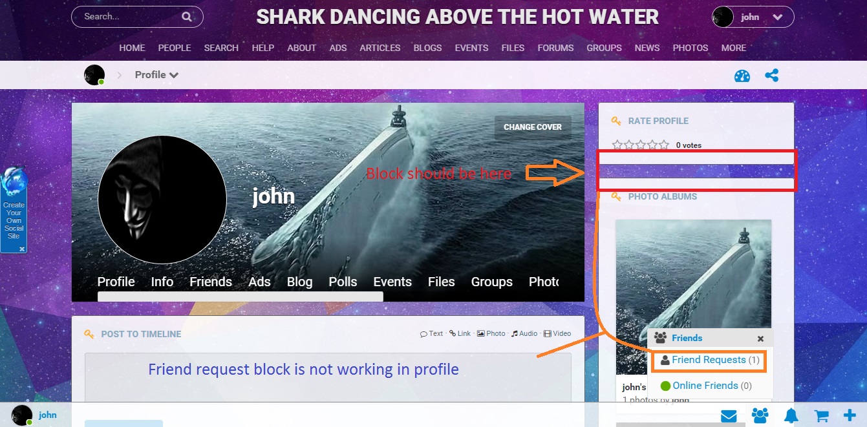Open HELP in the top navigation
Screen dimensions: 867x427
click(x=263, y=48)
